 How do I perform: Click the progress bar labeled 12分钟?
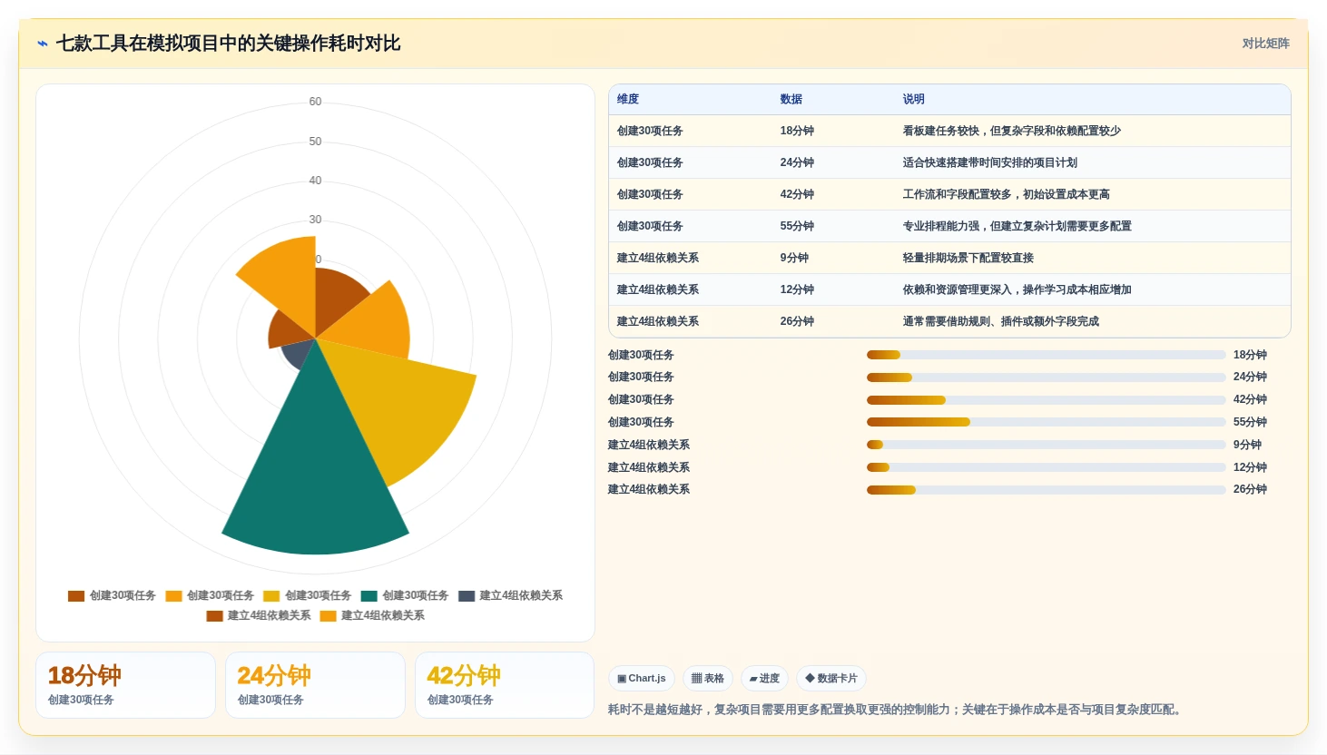(1046, 467)
